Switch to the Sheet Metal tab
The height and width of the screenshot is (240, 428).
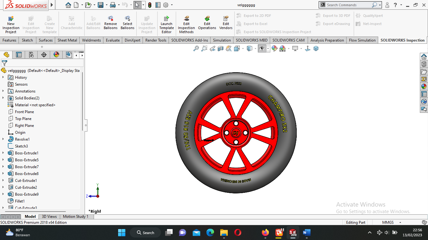(x=67, y=40)
